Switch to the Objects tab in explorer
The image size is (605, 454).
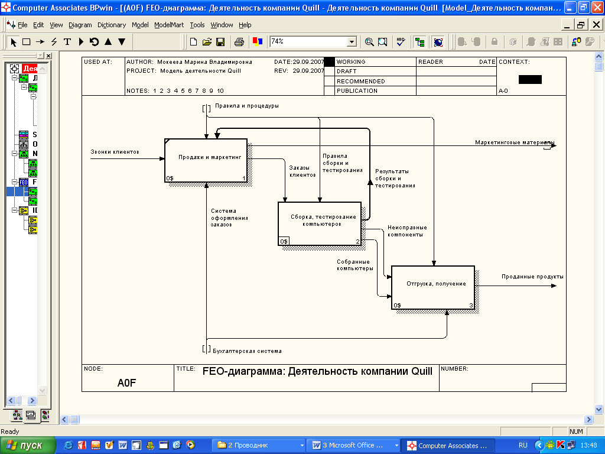(45, 415)
